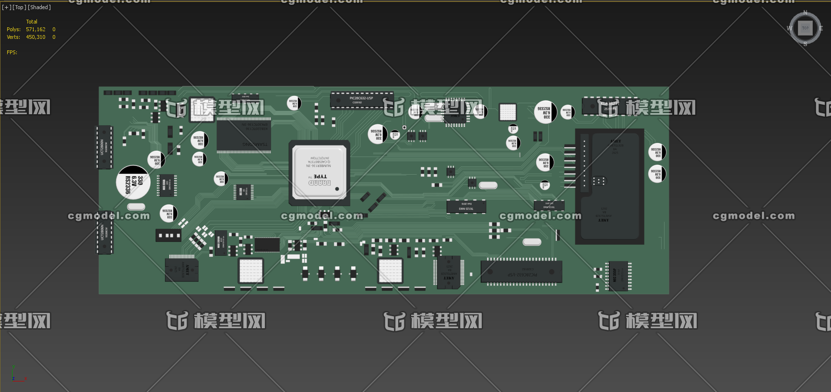Click the S compass letter on ViewCube
Image resolution: width=831 pixels, height=392 pixels.
coord(805,44)
